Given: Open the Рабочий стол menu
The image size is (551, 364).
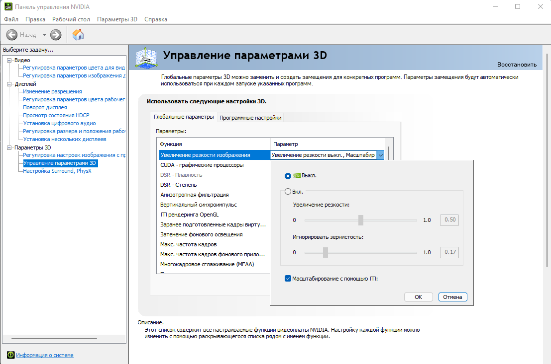Looking at the screenshot, I should 71,19.
